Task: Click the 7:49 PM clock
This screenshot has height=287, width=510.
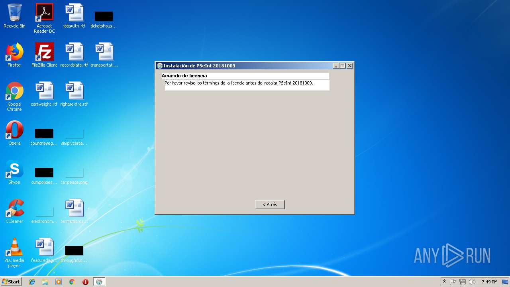Action: [x=489, y=282]
